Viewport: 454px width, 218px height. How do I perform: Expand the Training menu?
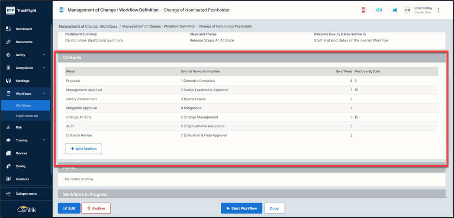pyautogui.click(x=44, y=140)
